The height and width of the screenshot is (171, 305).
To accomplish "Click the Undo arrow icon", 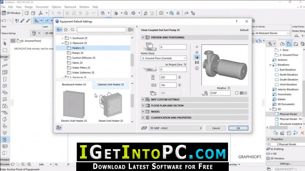I will (x=3, y=21).
